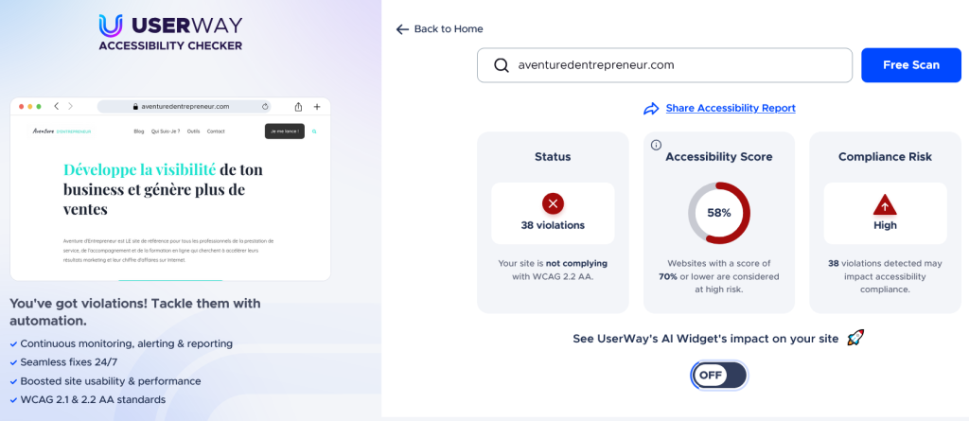This screenshot has height=421, width=969.
Task: Click the yellow macOS dot in preview window
Action: click(x=30, y=106)
